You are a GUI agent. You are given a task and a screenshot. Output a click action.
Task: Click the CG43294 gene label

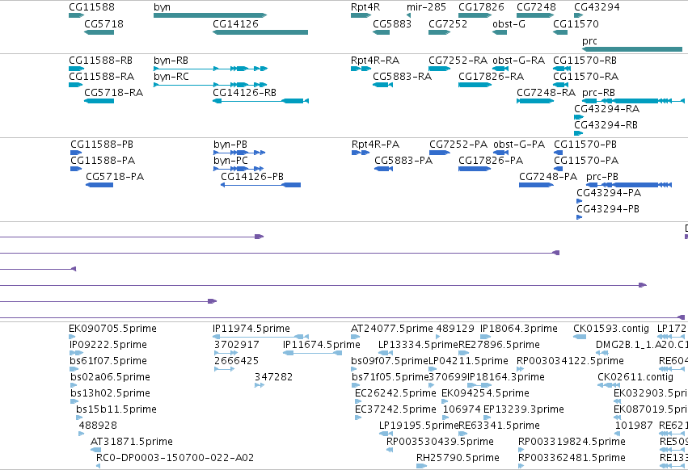597,7
